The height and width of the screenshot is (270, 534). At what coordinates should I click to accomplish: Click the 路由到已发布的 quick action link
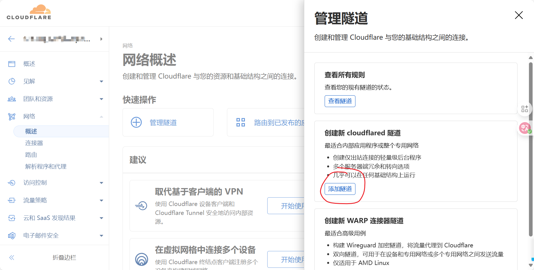click(279, 123)
